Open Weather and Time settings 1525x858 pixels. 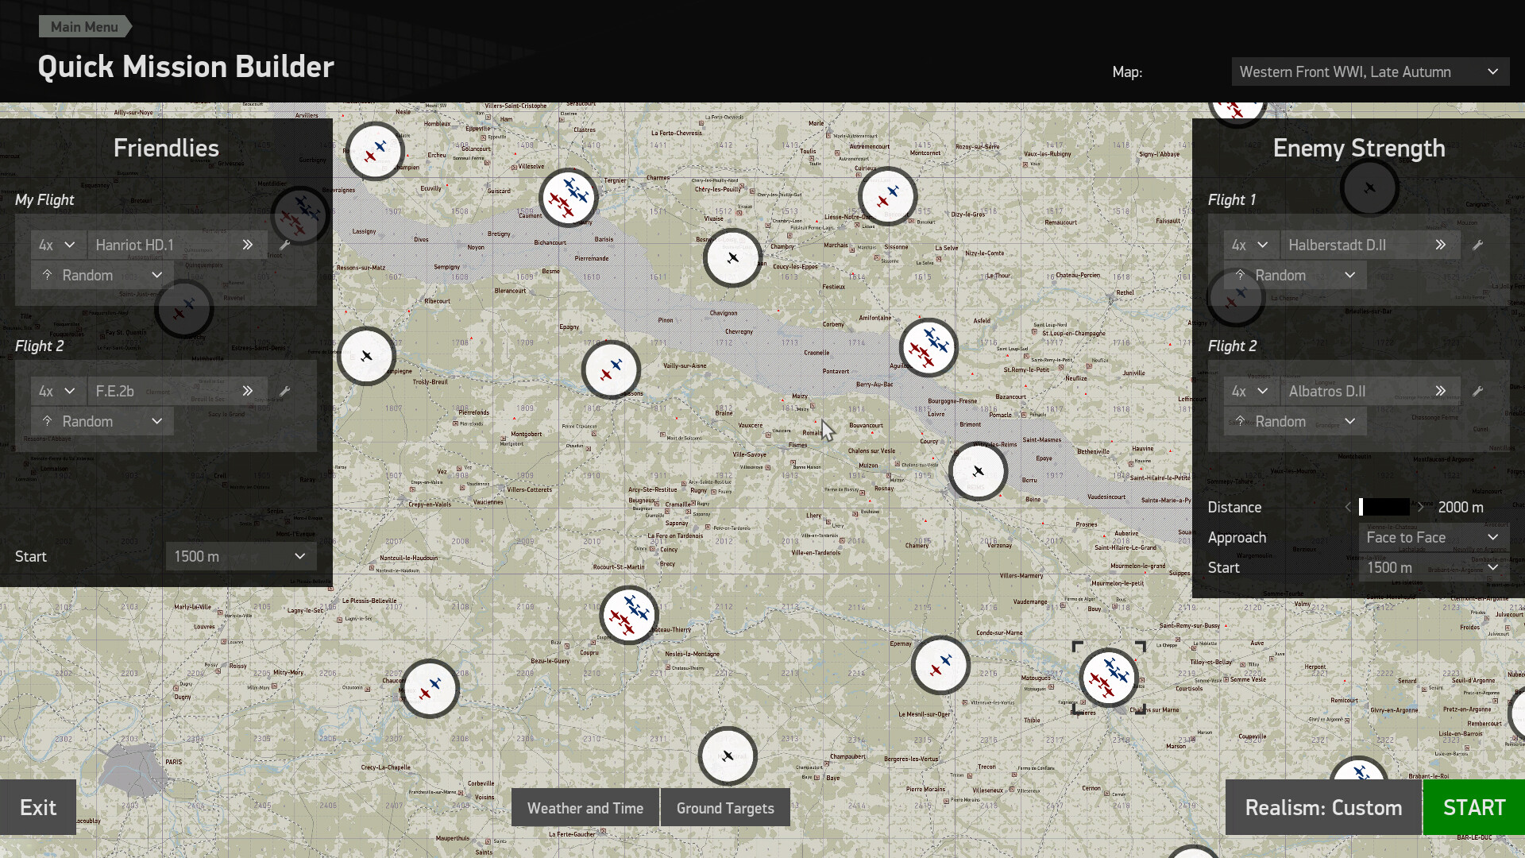click(585, 807)
